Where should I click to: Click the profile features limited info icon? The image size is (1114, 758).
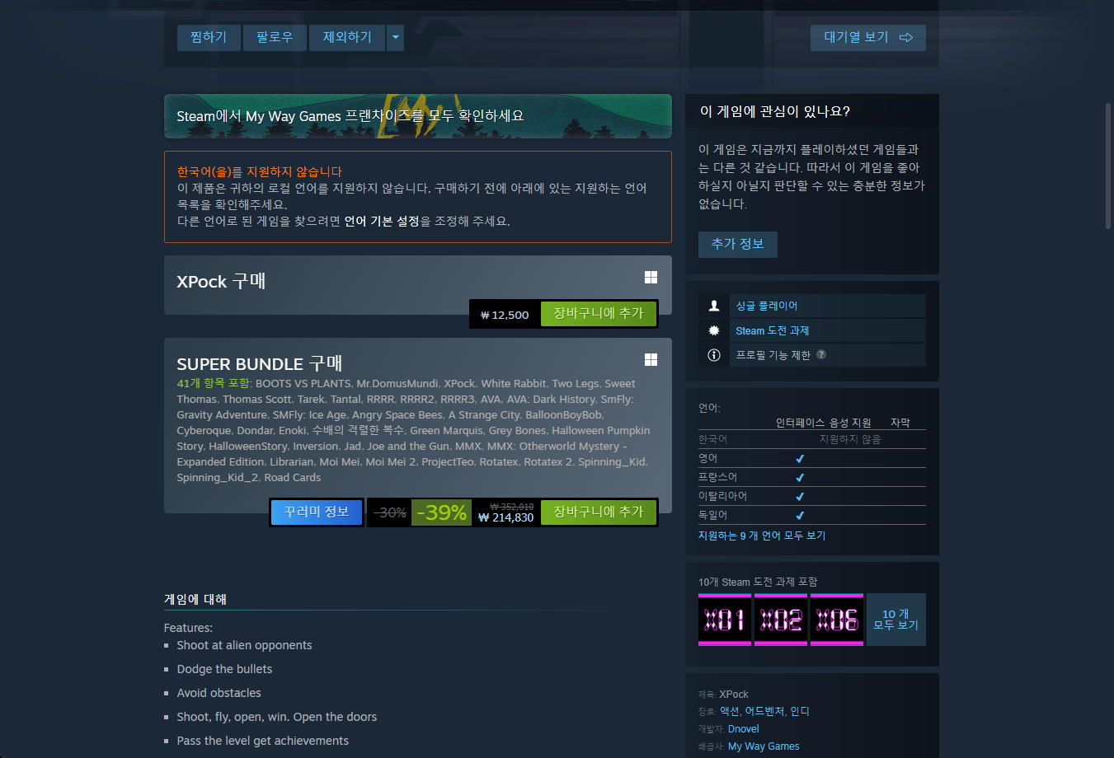[x=714, y=355]
